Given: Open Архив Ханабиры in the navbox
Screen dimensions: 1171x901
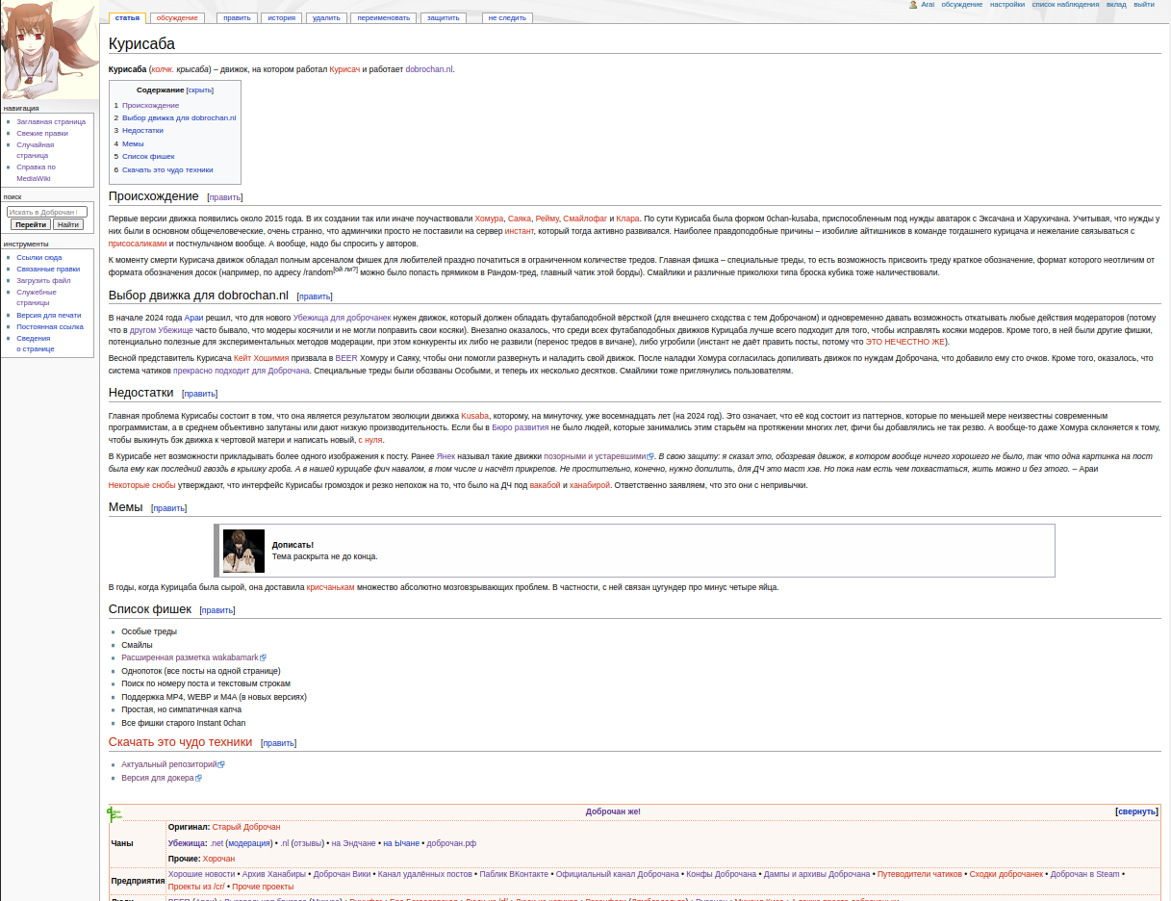Looking at the screenshot, I should click(274, 874).
